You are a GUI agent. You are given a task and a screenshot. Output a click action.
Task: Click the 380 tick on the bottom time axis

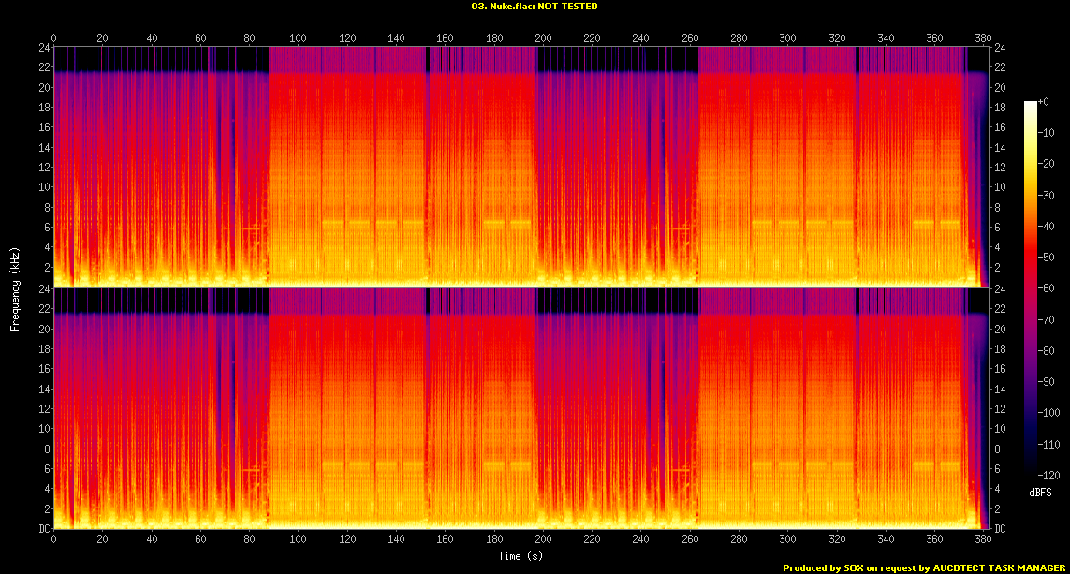tap(983, 540)
